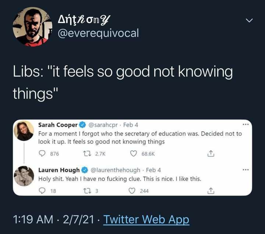Open the @everequivocal profile handle
This screenshot has height=234, width=265.
click(x=98, y=33)
